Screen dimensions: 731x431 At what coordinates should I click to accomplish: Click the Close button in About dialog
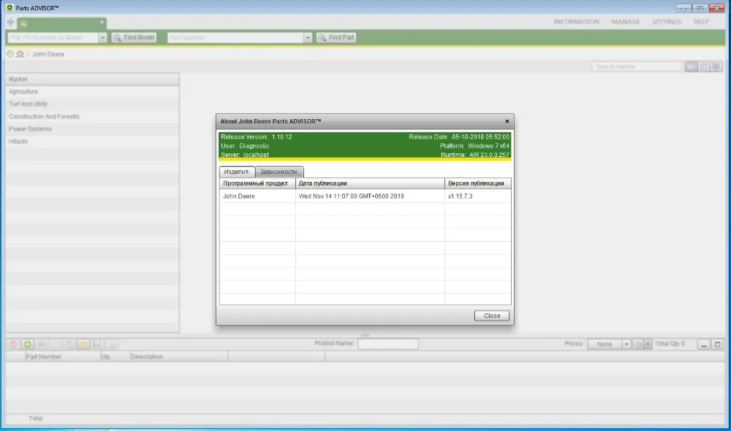(x=491, y=316)
